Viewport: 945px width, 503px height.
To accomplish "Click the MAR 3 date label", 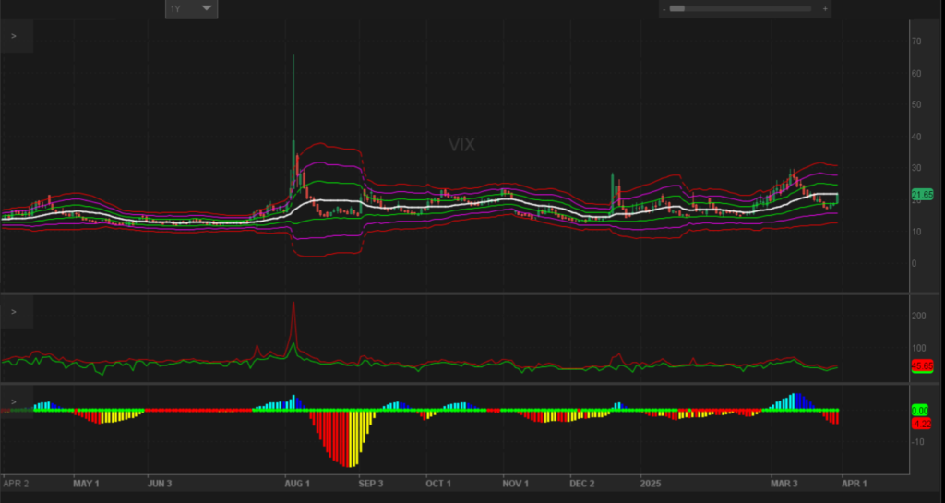I will coord(785,483).
